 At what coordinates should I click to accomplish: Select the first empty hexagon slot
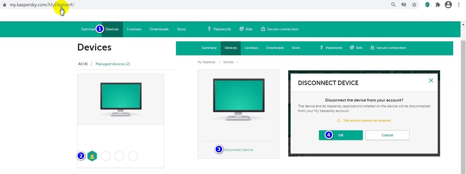pos(106,156)
